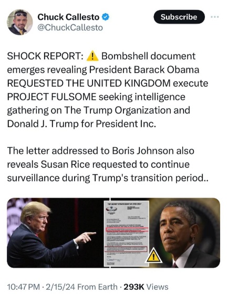Click the signature on the letter
The width and height of the screenshot is (227, 294).
click(x=114, y=259)
